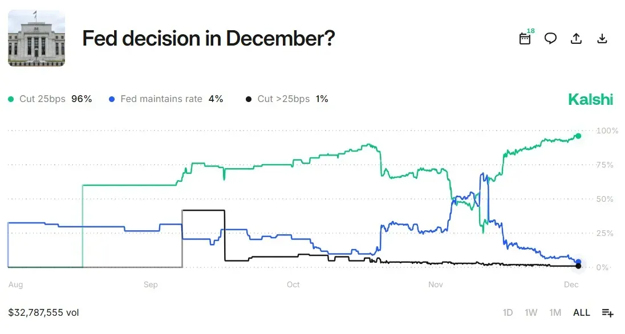This screenshot has height=334, width=625.
Task: Switch chart range to 1W
Action: [531, 312]
